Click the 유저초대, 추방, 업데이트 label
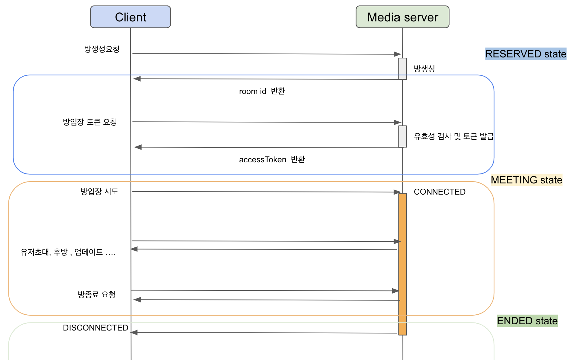578x360 pixels. point(68,252)
